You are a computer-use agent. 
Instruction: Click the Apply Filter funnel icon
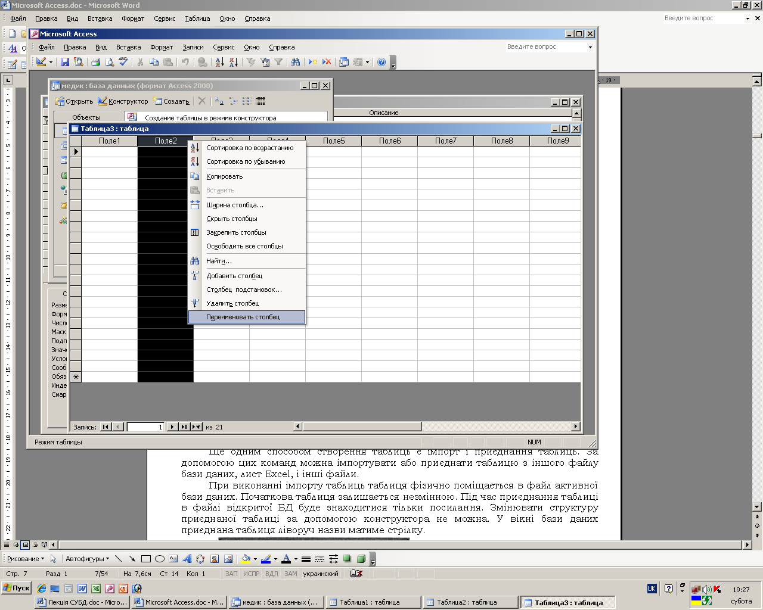coord(278,62)
